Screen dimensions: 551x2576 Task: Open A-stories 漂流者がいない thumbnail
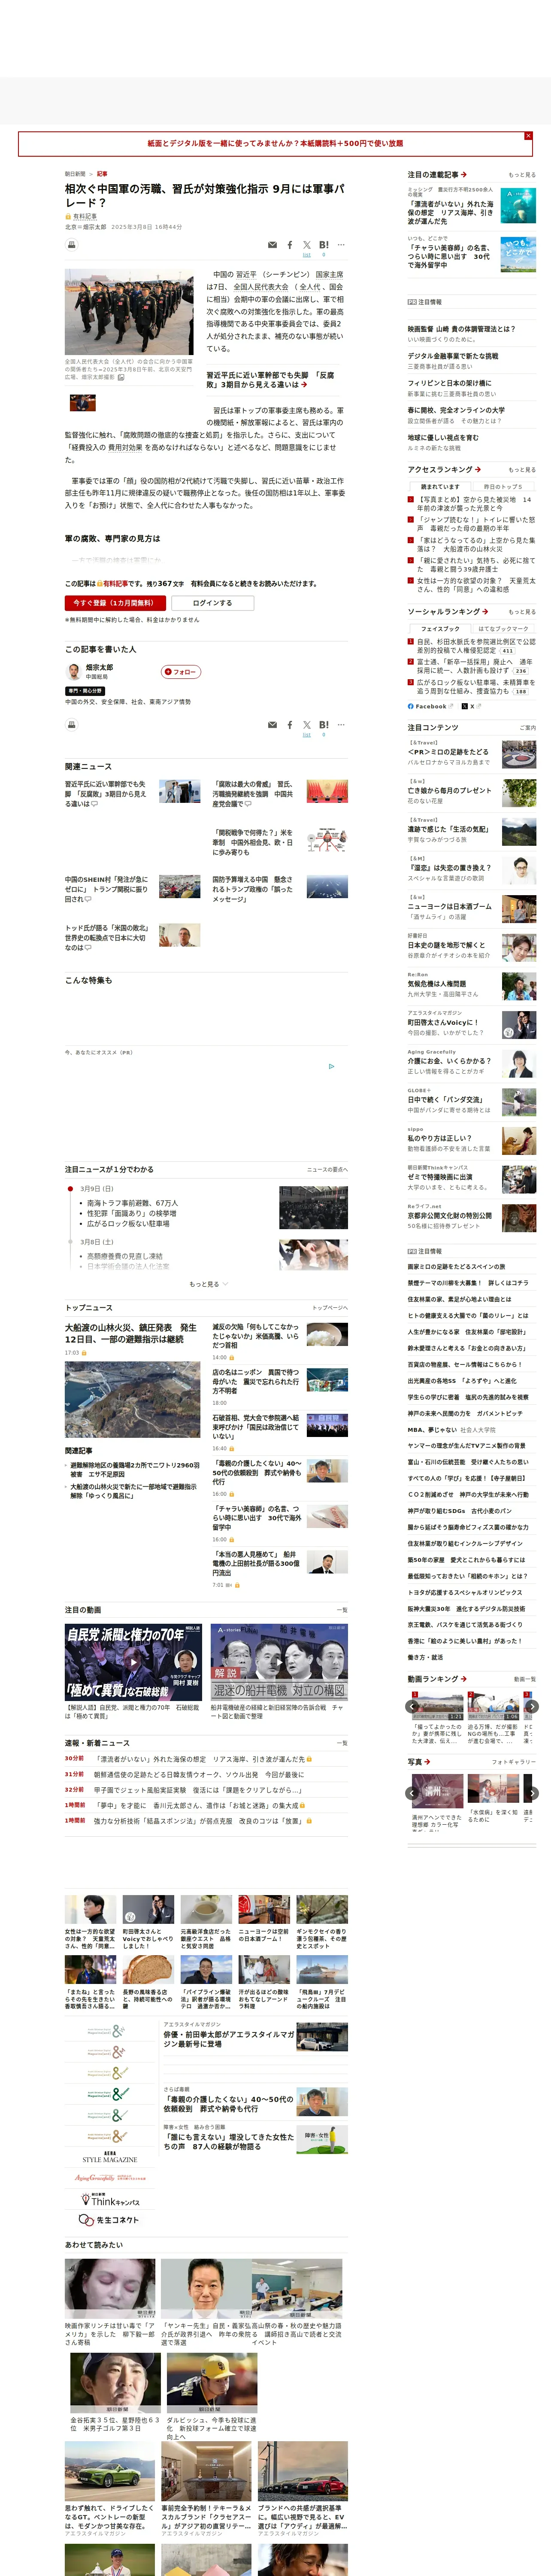518,206
